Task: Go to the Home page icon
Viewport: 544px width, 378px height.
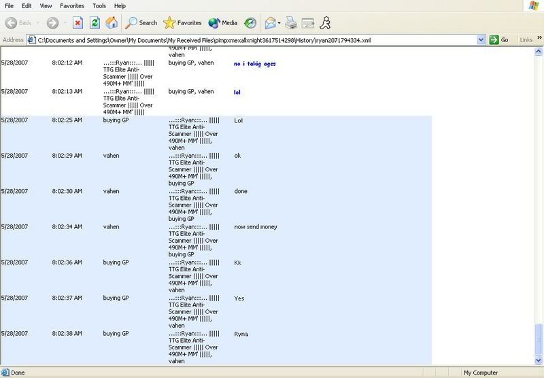Action: (111, 22)
